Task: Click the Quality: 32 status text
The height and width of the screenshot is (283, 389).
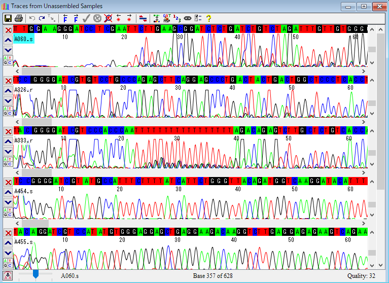Action: [x=361, y=276]
